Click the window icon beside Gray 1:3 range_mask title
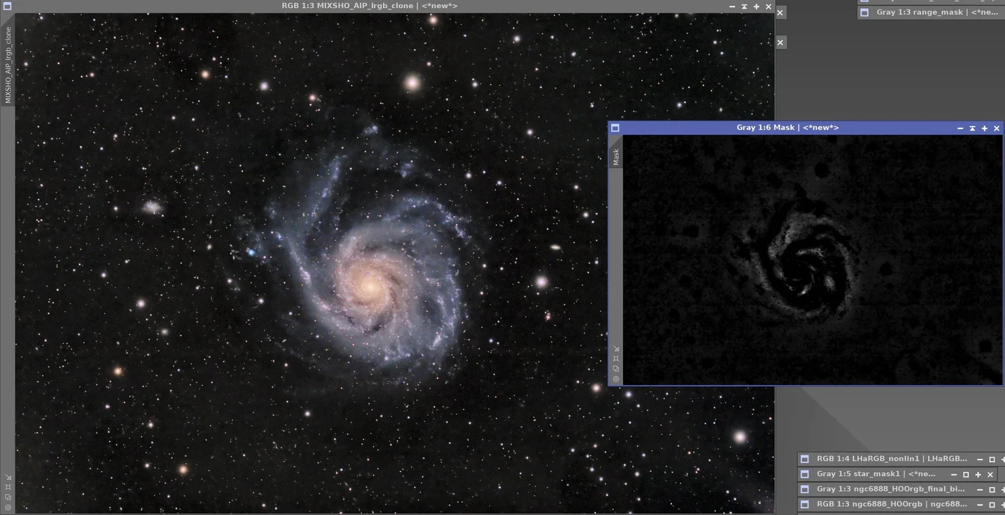 [x=864, y=12]
